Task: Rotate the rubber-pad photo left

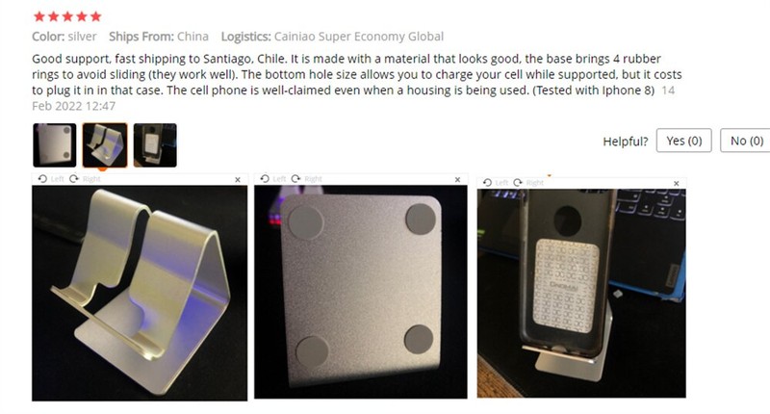Action: [272, 179]
